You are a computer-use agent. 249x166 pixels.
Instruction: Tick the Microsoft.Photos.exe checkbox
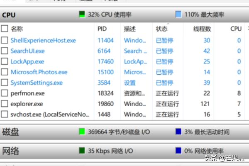pyautogui.click(x=5, y=72)
